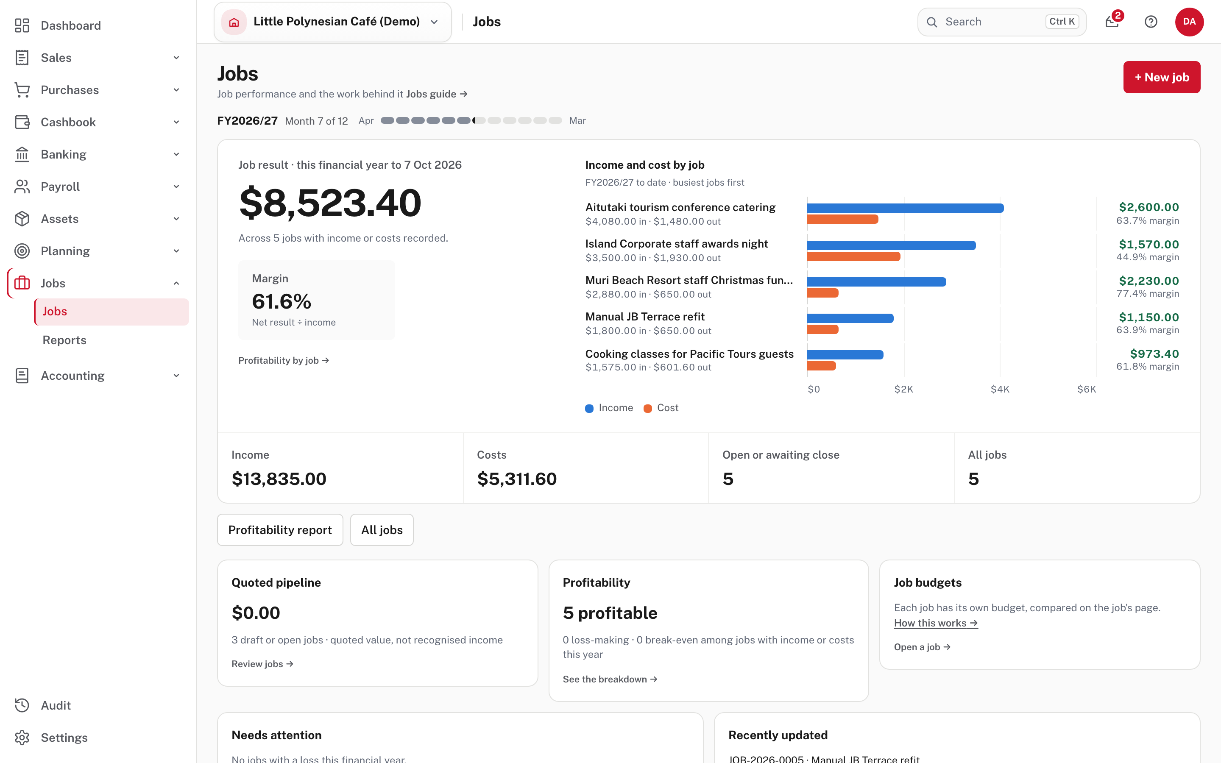This screenshot has height=763, width=1221.
Task: Expand the Cashbook menu chevron
Action: (176, 122)
